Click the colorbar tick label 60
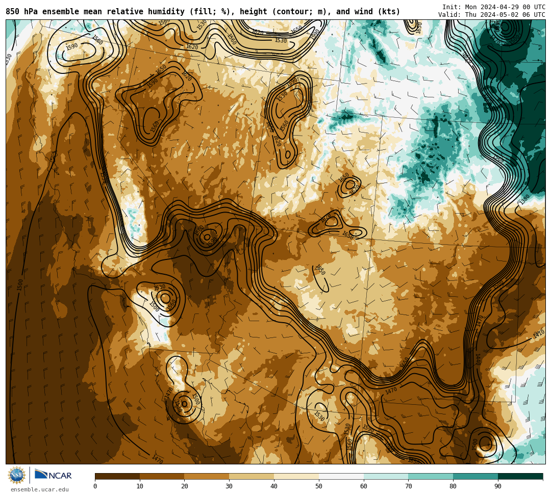The height and width of the screenshot is (496, 551). pyautogui.click(x=364, y=486)
